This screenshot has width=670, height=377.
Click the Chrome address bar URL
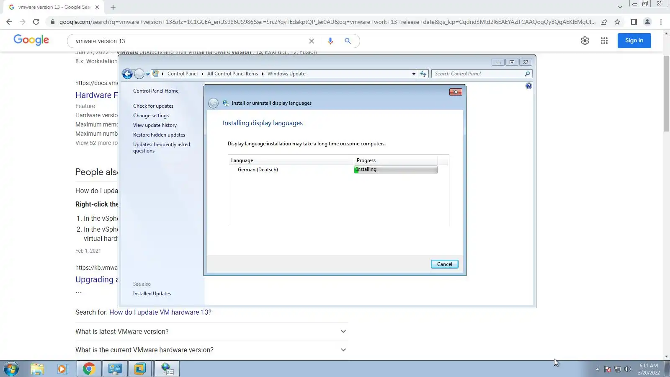[x=327, y=22]
